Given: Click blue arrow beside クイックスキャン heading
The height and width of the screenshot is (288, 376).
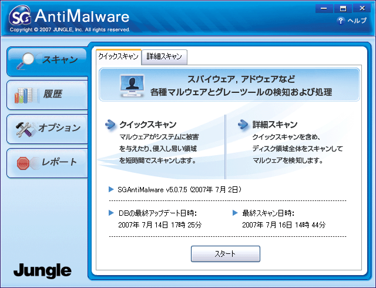Looking at the screenshot, I should pyautogui.click(x=110, y=125).
